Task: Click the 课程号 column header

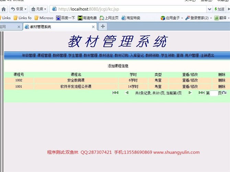Action: pos(19,74)
